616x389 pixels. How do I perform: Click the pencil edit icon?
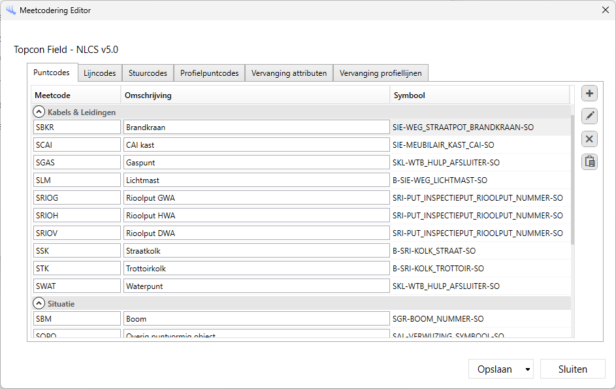(x=589, y=116)
